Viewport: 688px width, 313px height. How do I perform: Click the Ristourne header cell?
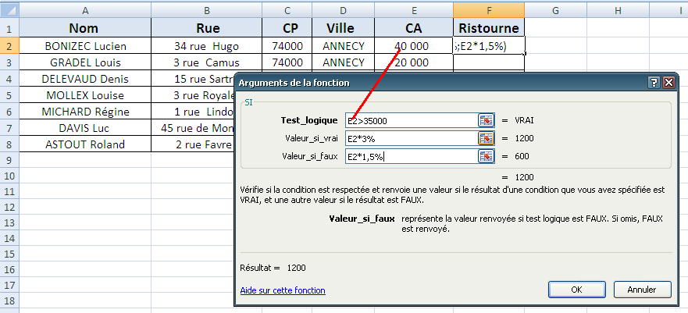pyautogui.click(x=489, y=28)
